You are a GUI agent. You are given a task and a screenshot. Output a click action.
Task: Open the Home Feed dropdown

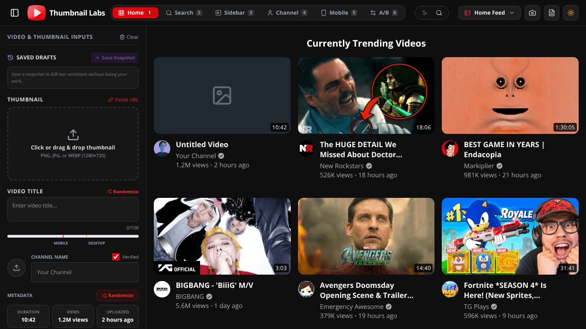tap(489, 13)
